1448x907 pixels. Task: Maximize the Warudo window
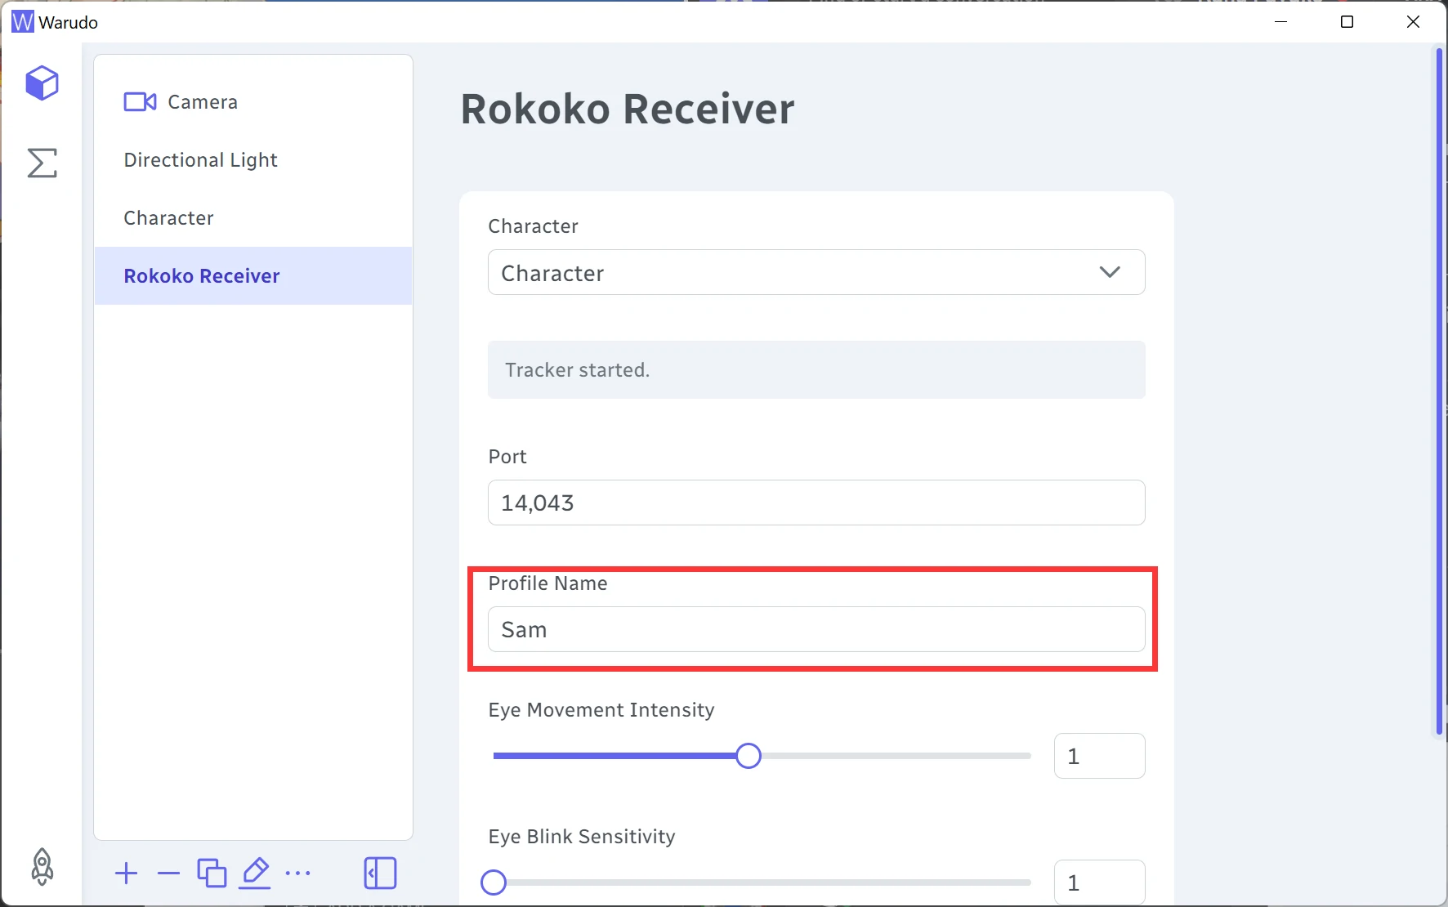(1347, 22)
